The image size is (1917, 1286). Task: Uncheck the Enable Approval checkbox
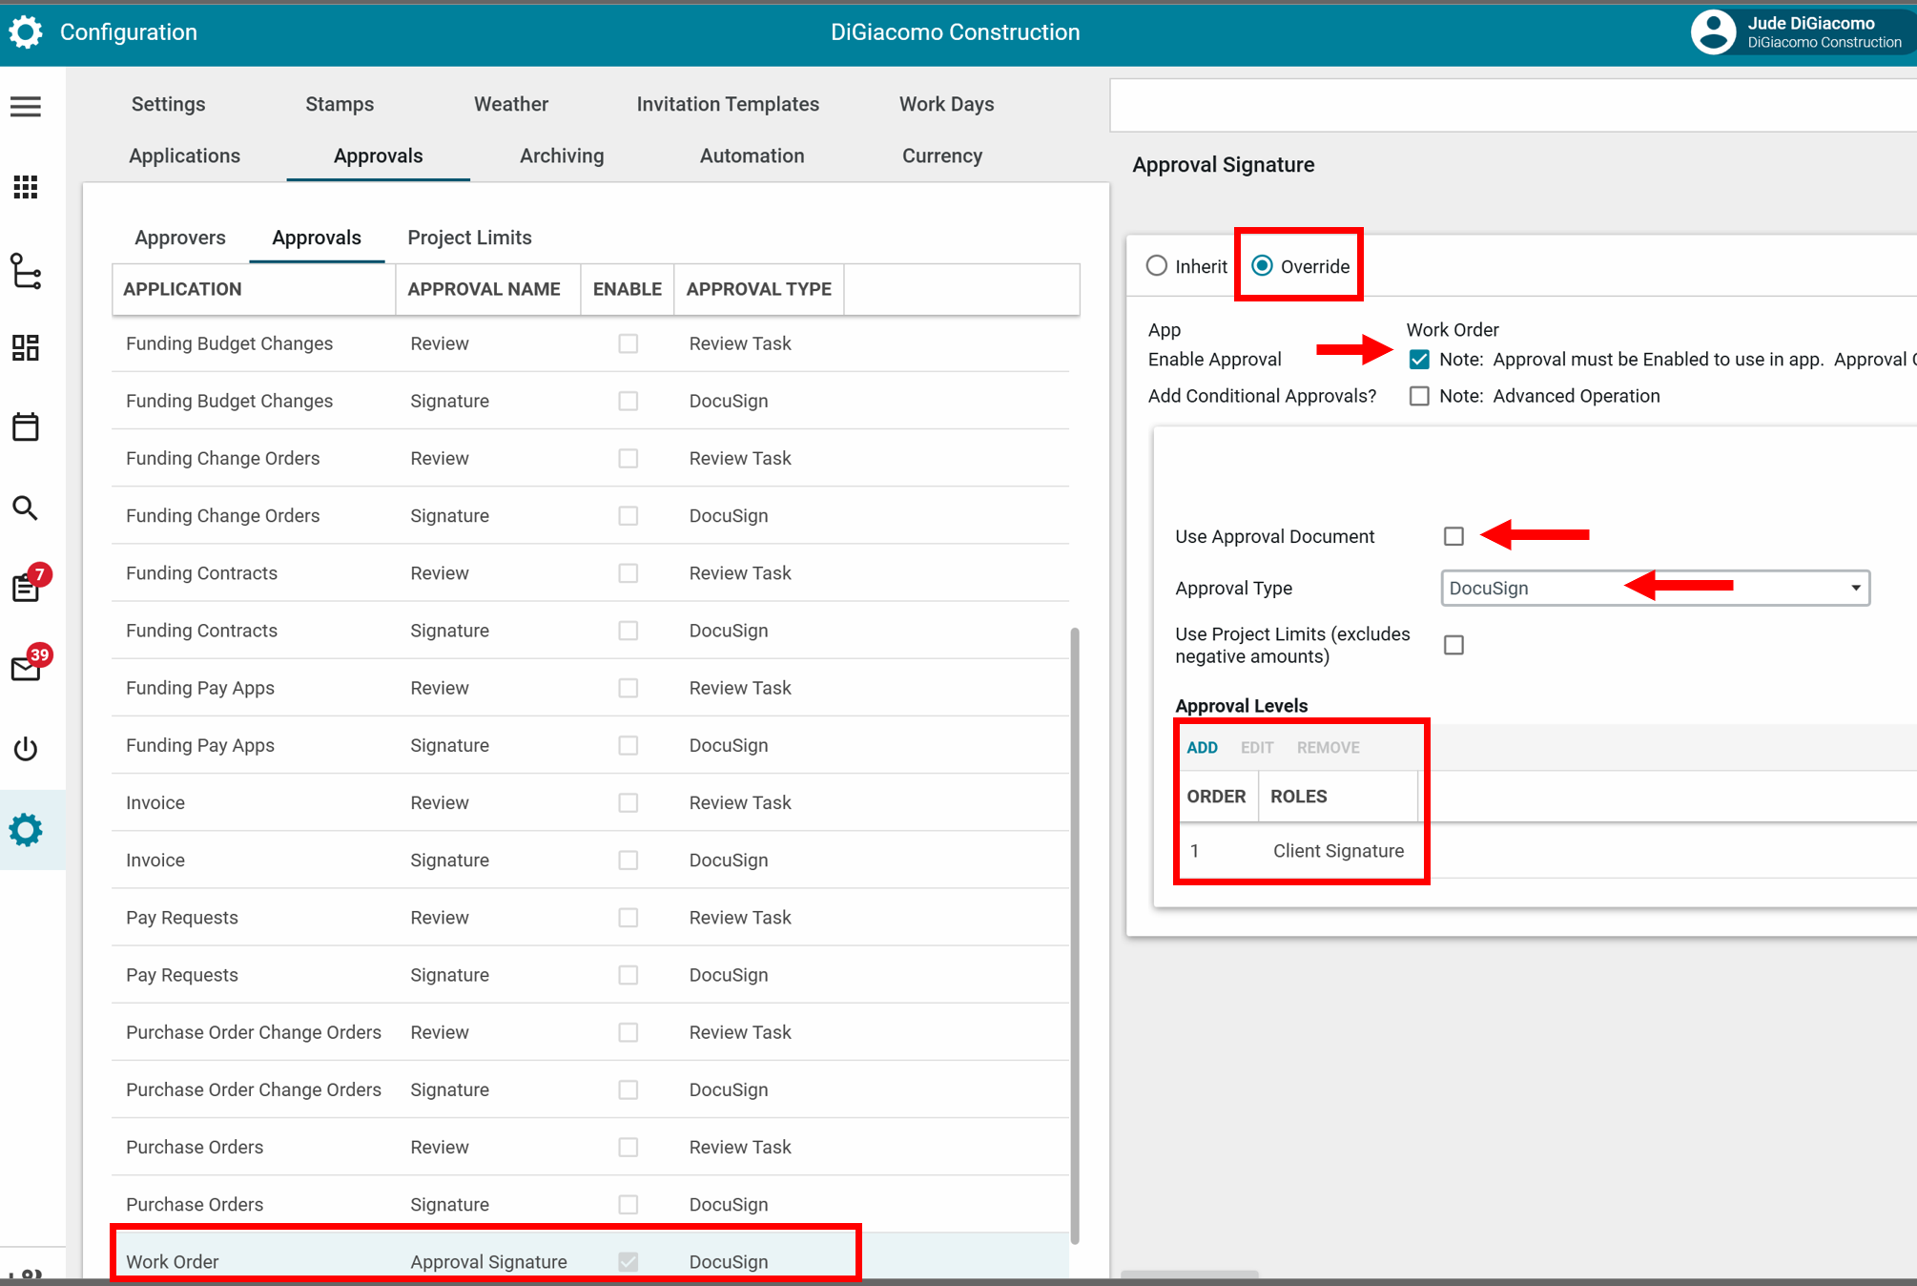pos(1419,360)
